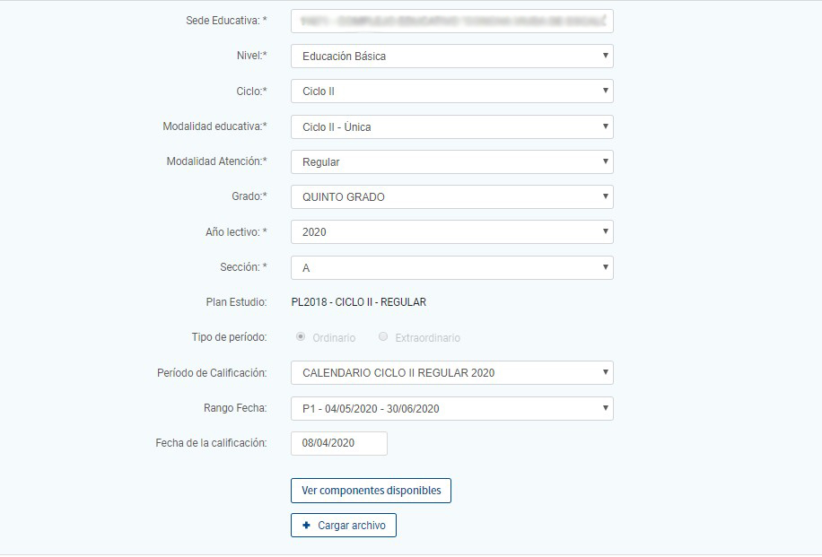Open the Nivel dropdown showing Educación Básica
This screenshot has height=557, width=822.
tap(451, 57)
